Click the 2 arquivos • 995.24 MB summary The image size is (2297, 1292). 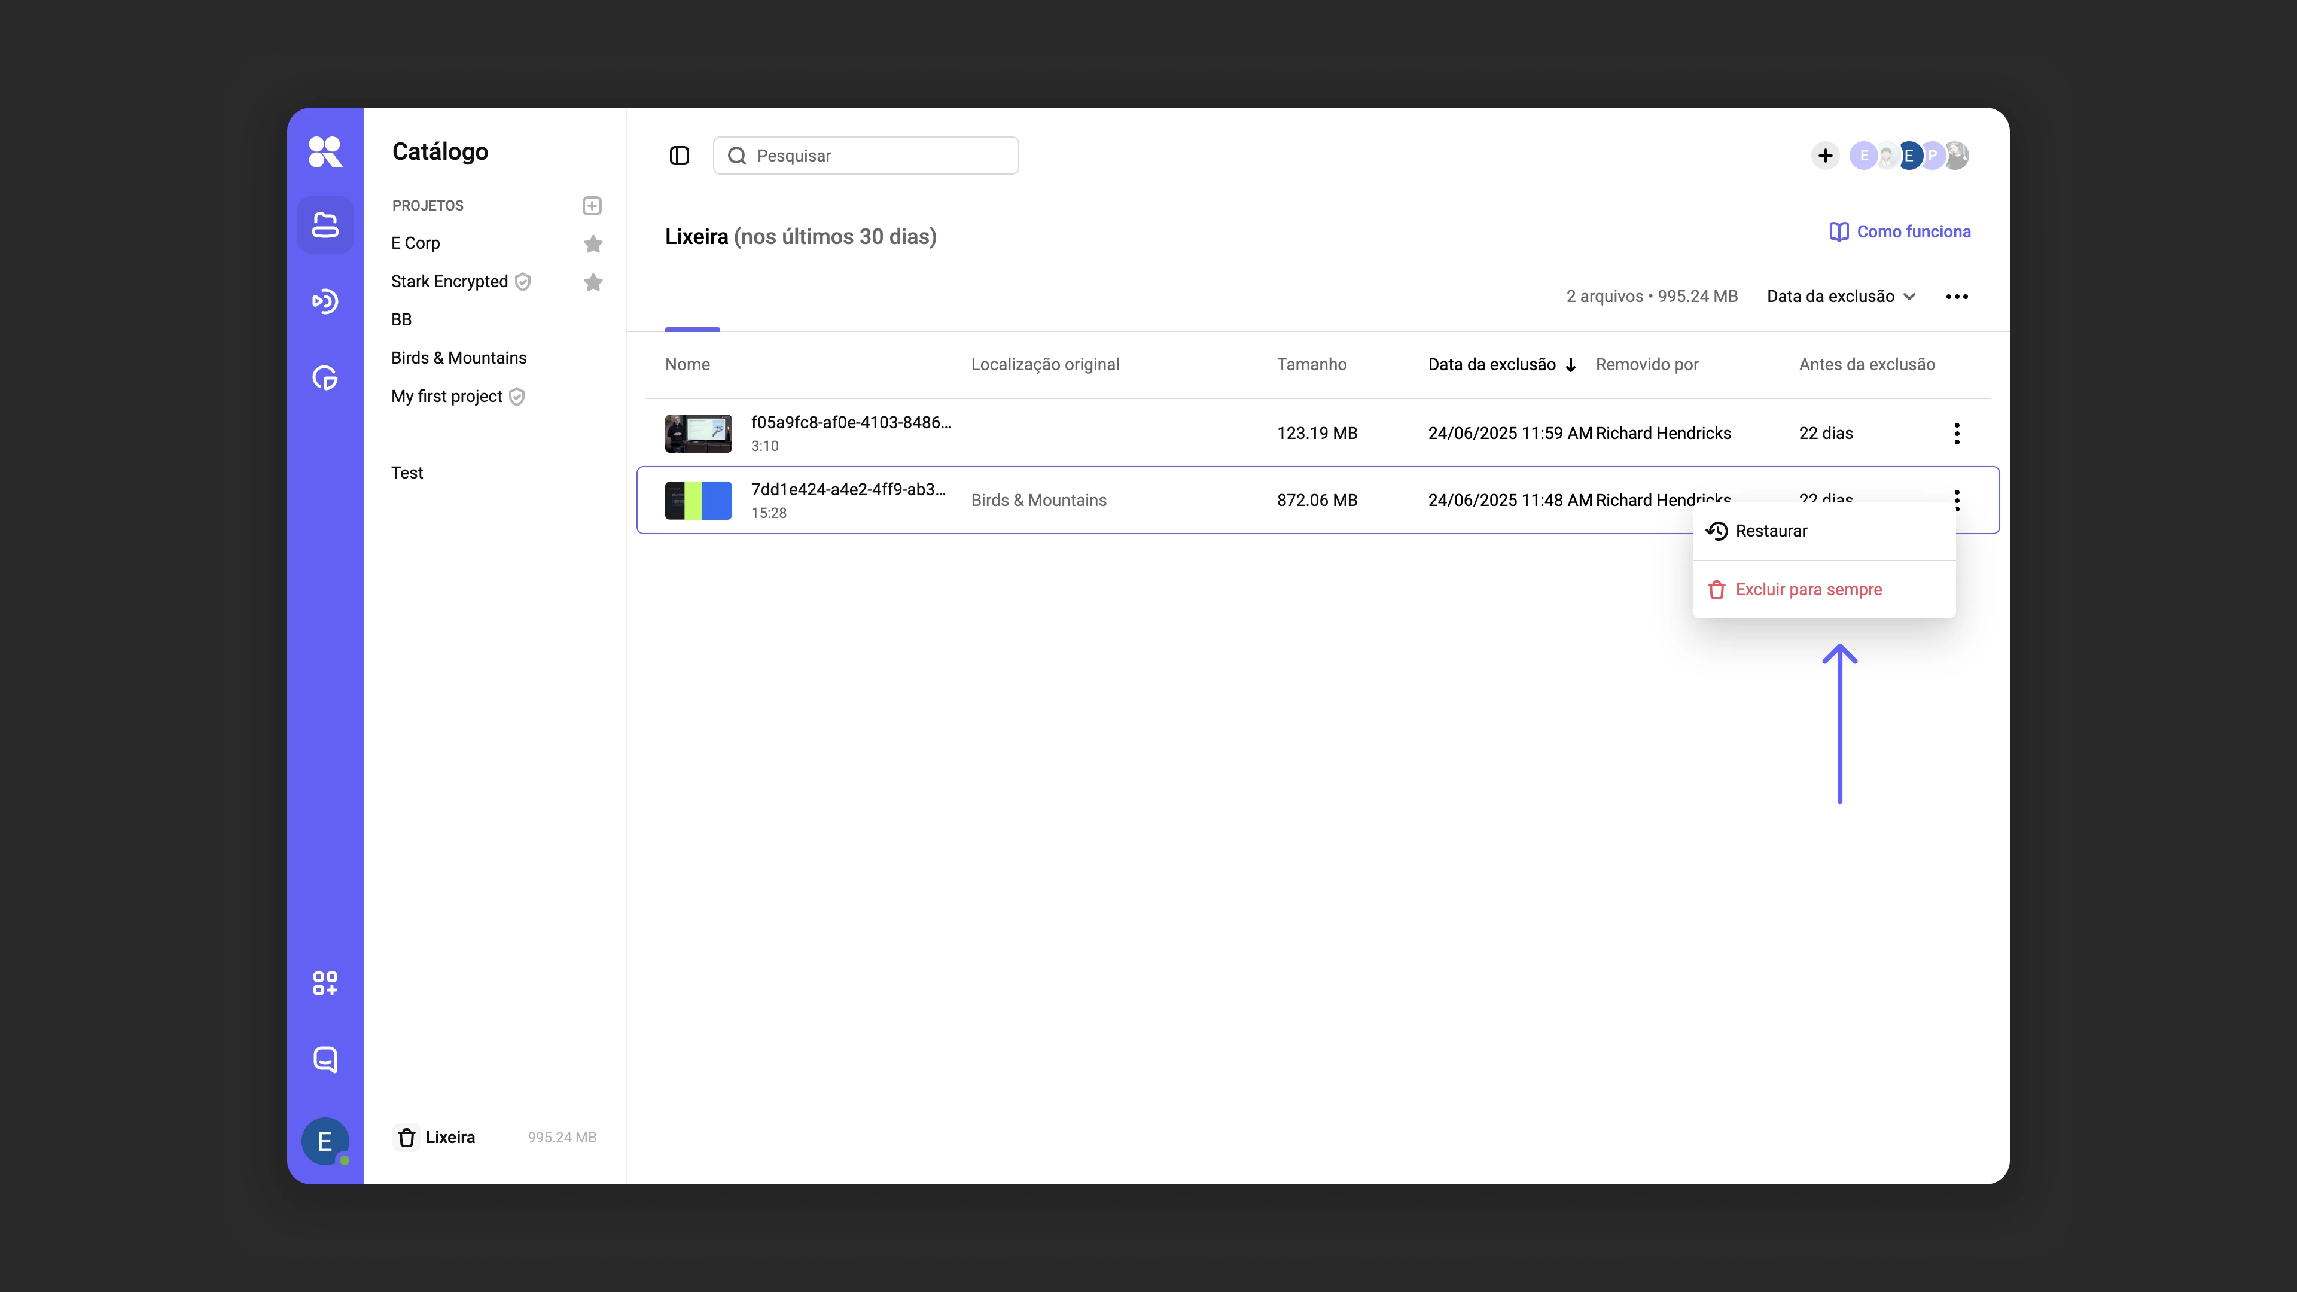pyautogui.click(x=1652, y=297)
